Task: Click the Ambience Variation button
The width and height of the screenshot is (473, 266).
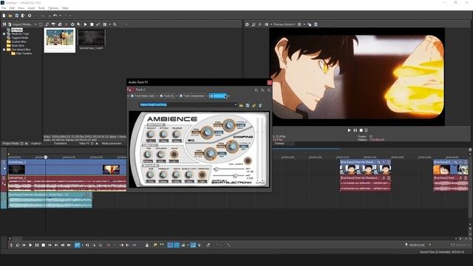Action: [x=202, y=175]
